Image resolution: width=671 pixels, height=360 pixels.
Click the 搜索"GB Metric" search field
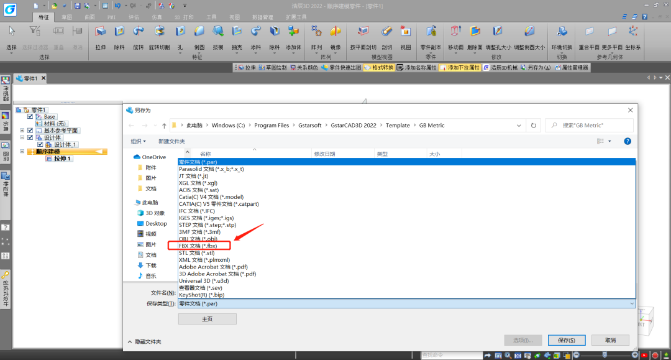pyautogui.click(x=589, y=126)
